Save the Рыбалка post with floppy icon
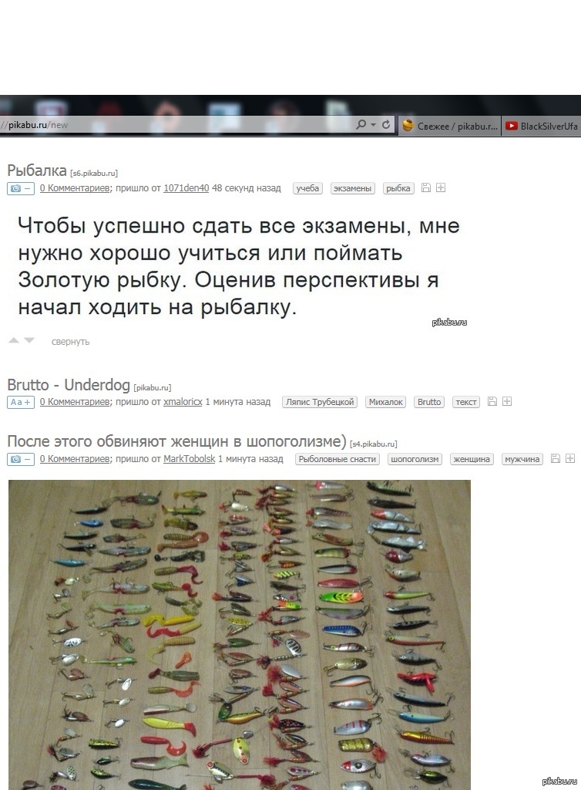Viewport: 581px width, 790px height. tap(426, 188)
